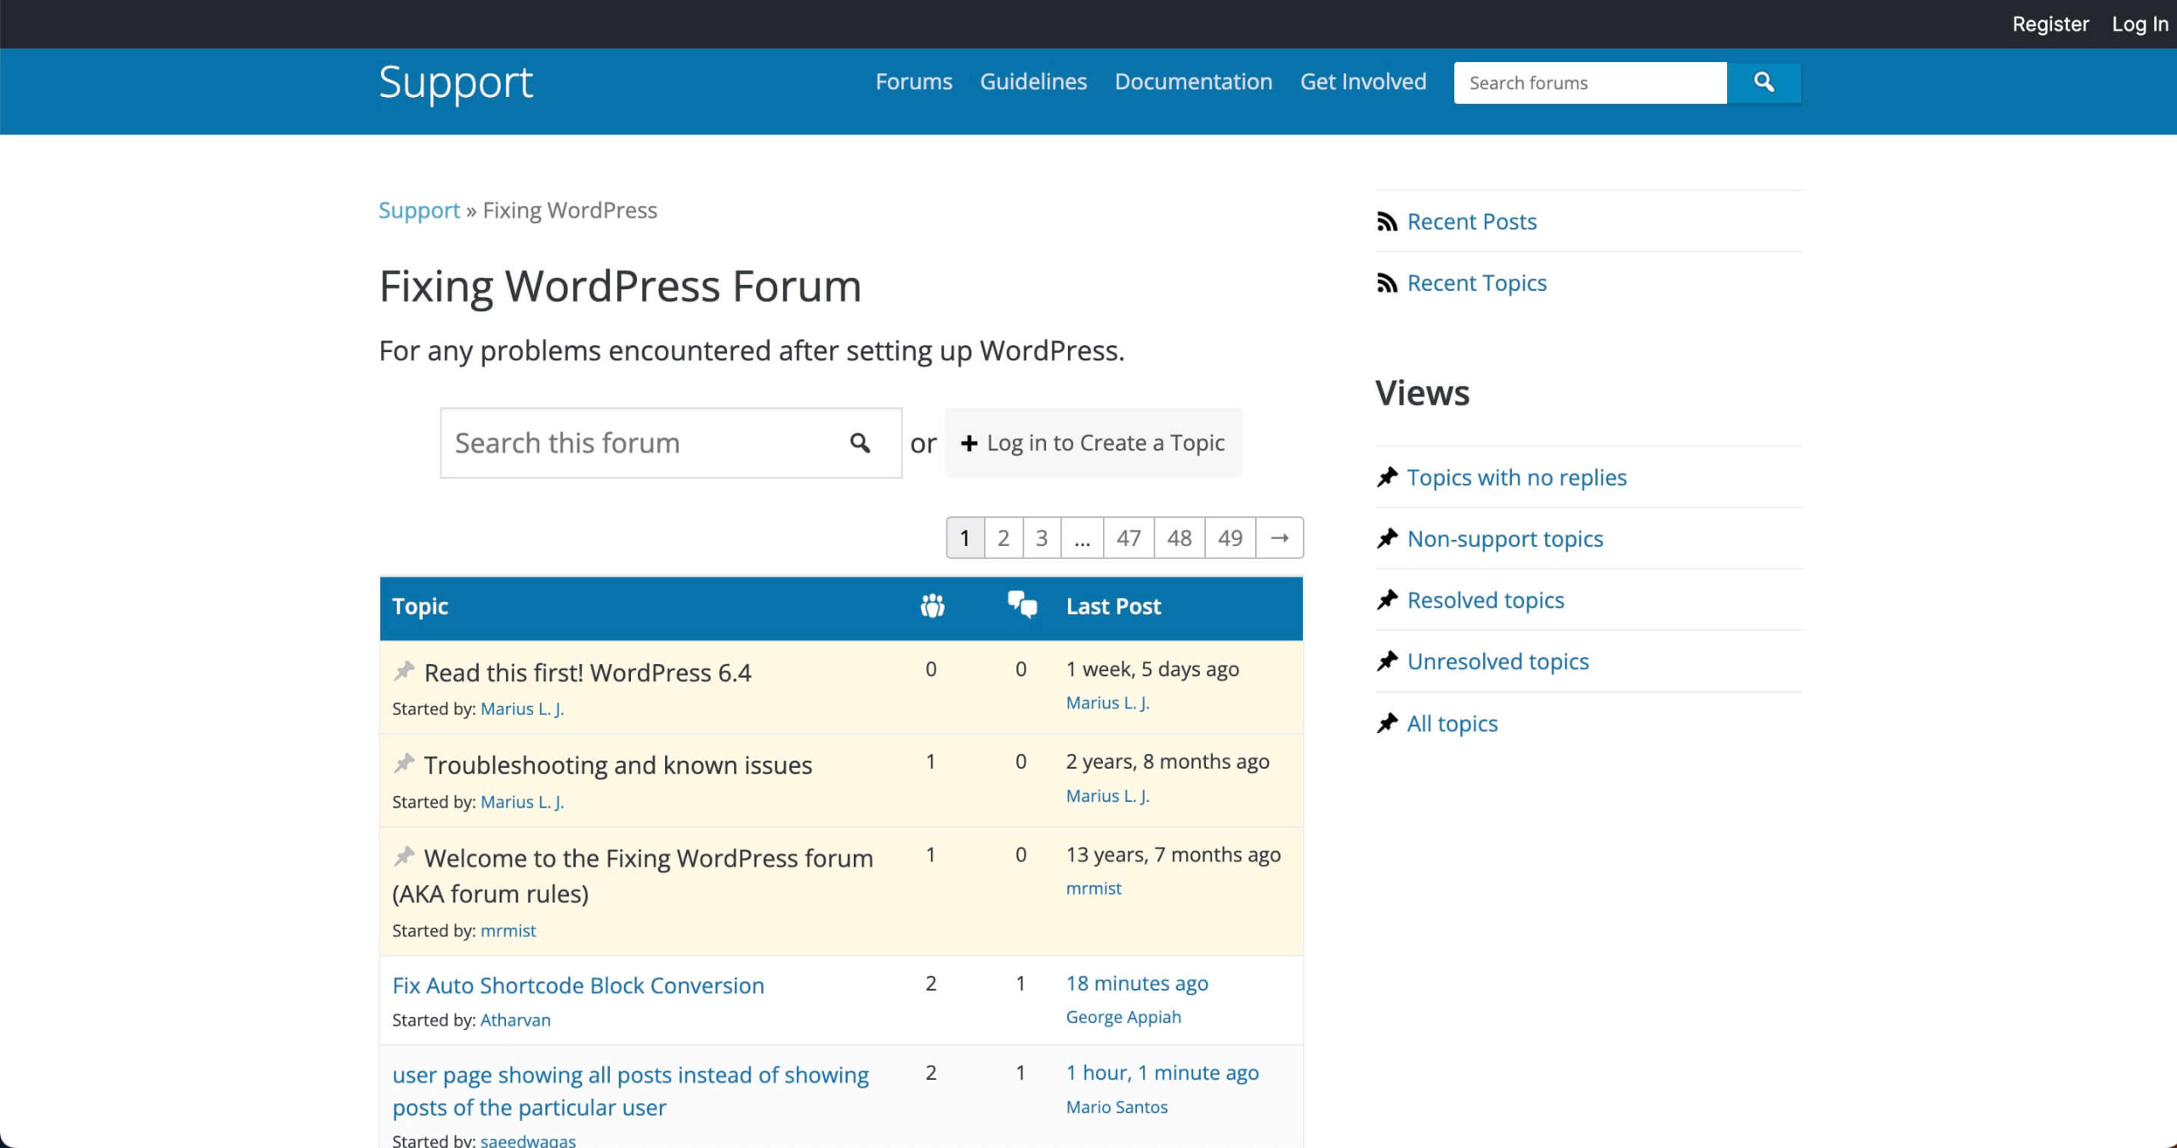Click Support breadcrumb link
The height and width of the screenshot is (1148, 2177).
click(419, 210)
